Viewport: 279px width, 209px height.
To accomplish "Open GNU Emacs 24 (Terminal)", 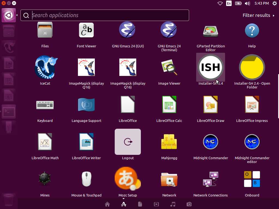I will point(169,30).
